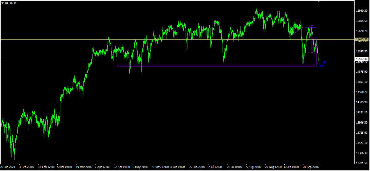Click the 22 Jul 04:00 time label
The width and height of the screenshot is (370, 171).
[x=235, y=167]
